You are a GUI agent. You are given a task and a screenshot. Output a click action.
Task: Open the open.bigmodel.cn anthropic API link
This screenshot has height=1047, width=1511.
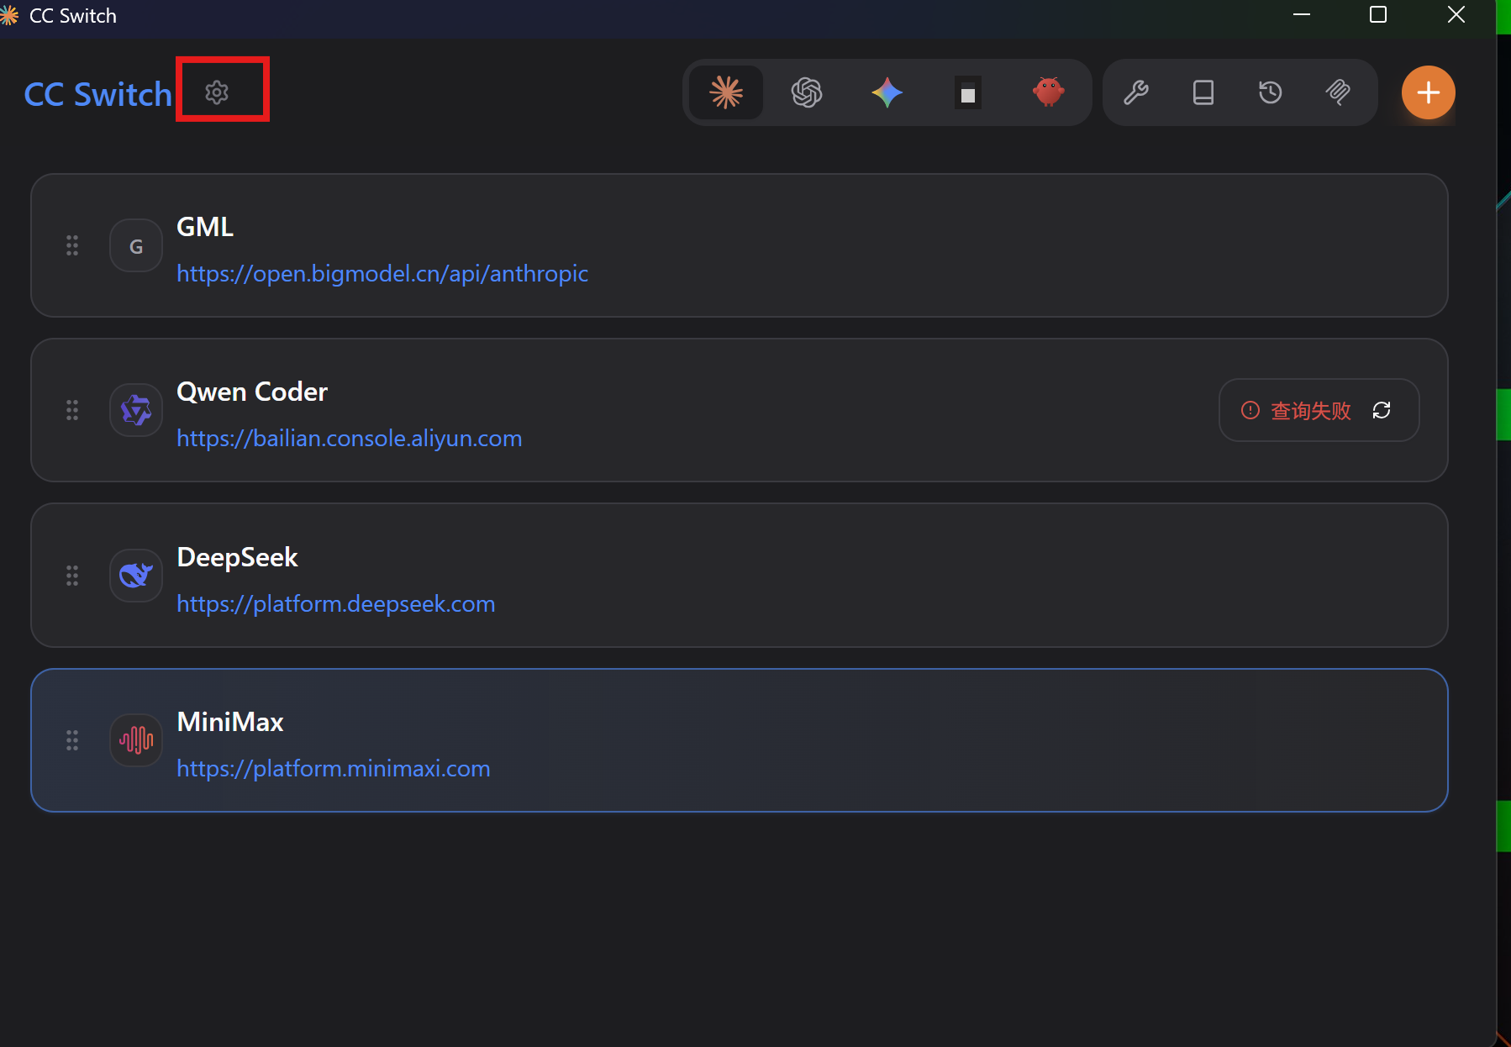tap(382, 274)
